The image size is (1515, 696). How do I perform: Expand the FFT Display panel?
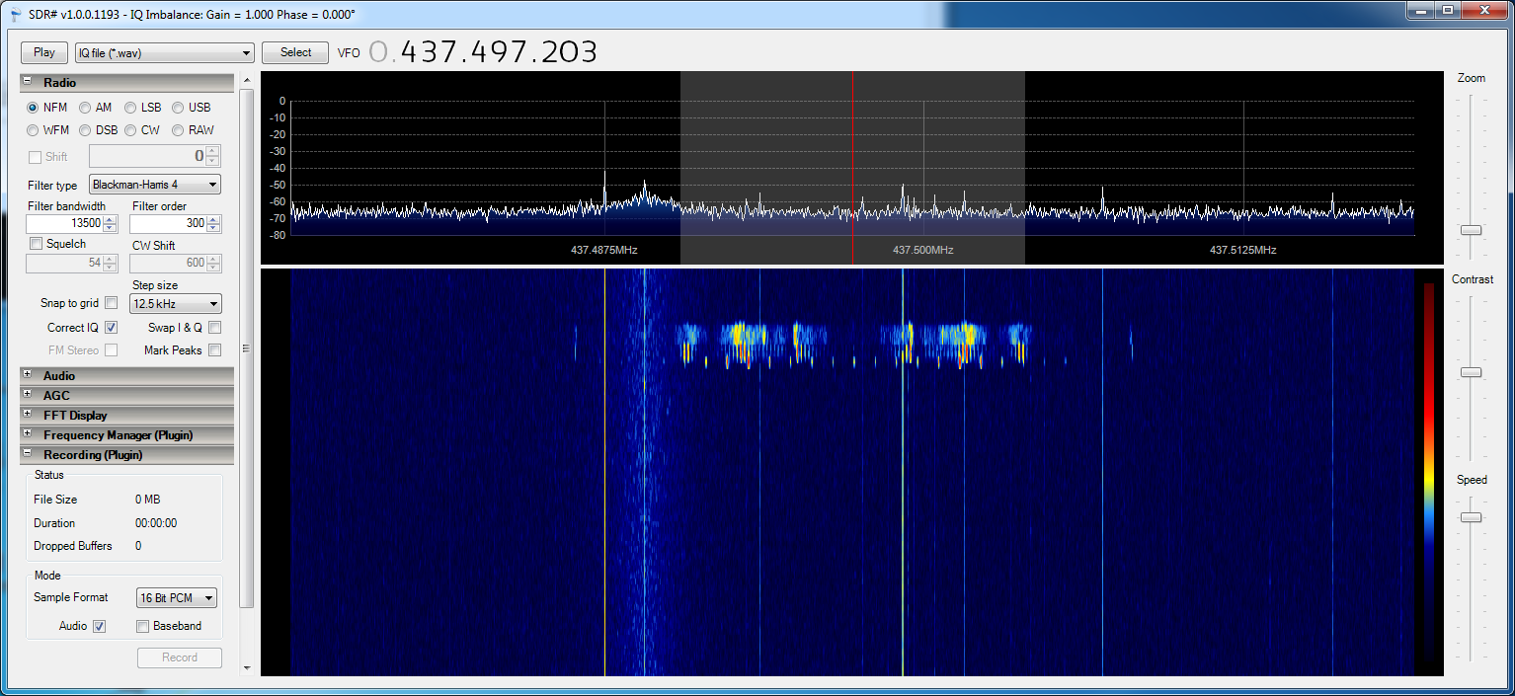click(x=28, y=415)
